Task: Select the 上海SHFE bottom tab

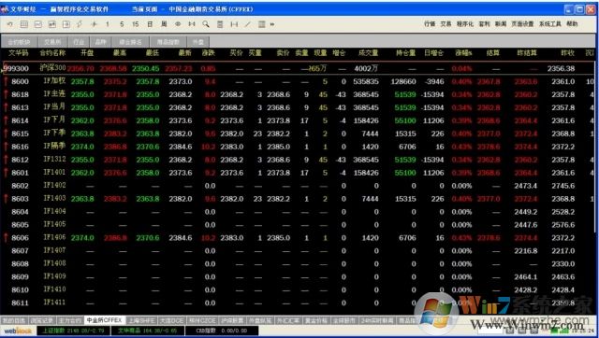Action: click(140, 320)
